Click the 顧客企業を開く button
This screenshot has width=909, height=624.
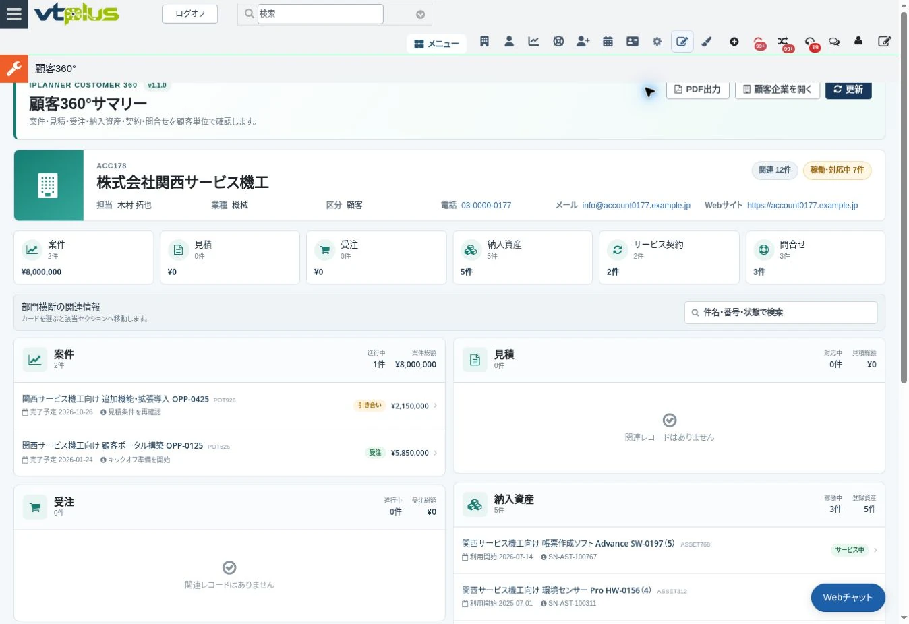click(778, 90)
